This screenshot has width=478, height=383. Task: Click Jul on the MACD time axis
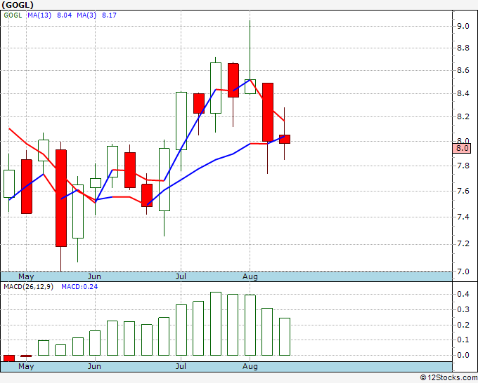point(181,366)
